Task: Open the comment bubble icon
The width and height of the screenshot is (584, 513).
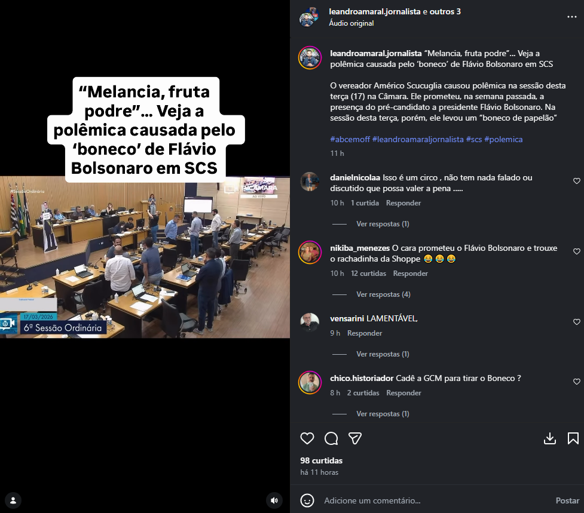Action: [x=331, y=438]
